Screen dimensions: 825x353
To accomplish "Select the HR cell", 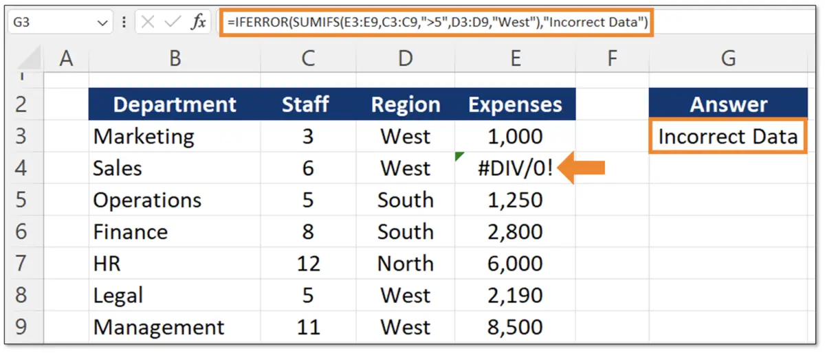I will (175, 263).
